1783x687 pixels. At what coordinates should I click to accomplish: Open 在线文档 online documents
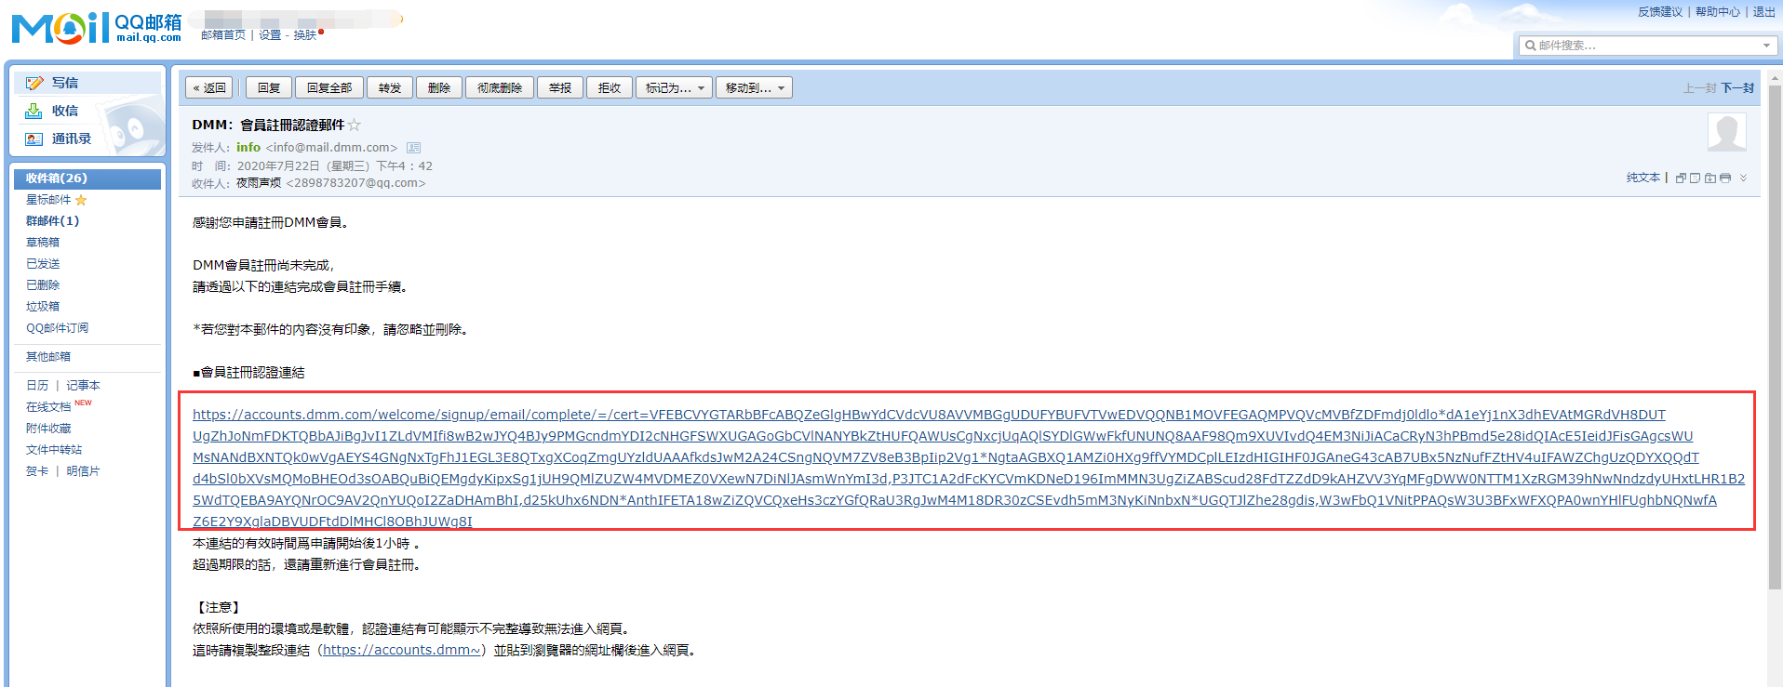click(x=48, y=407)
